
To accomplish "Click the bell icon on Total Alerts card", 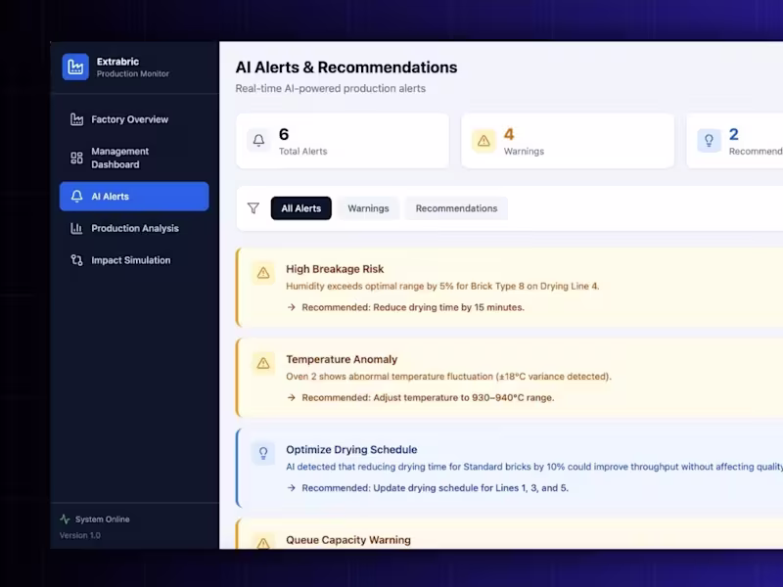I will tap(257, 140).
